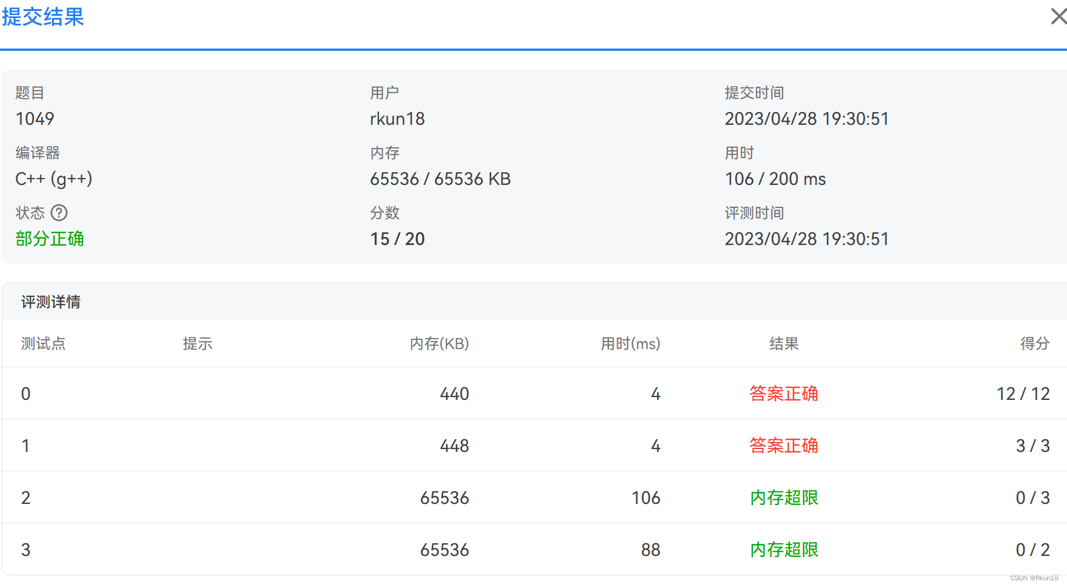Click the 用时 label above 106 / 200 ms
The height and width of the screenshot is (586, 1067).
coord(740,153)
